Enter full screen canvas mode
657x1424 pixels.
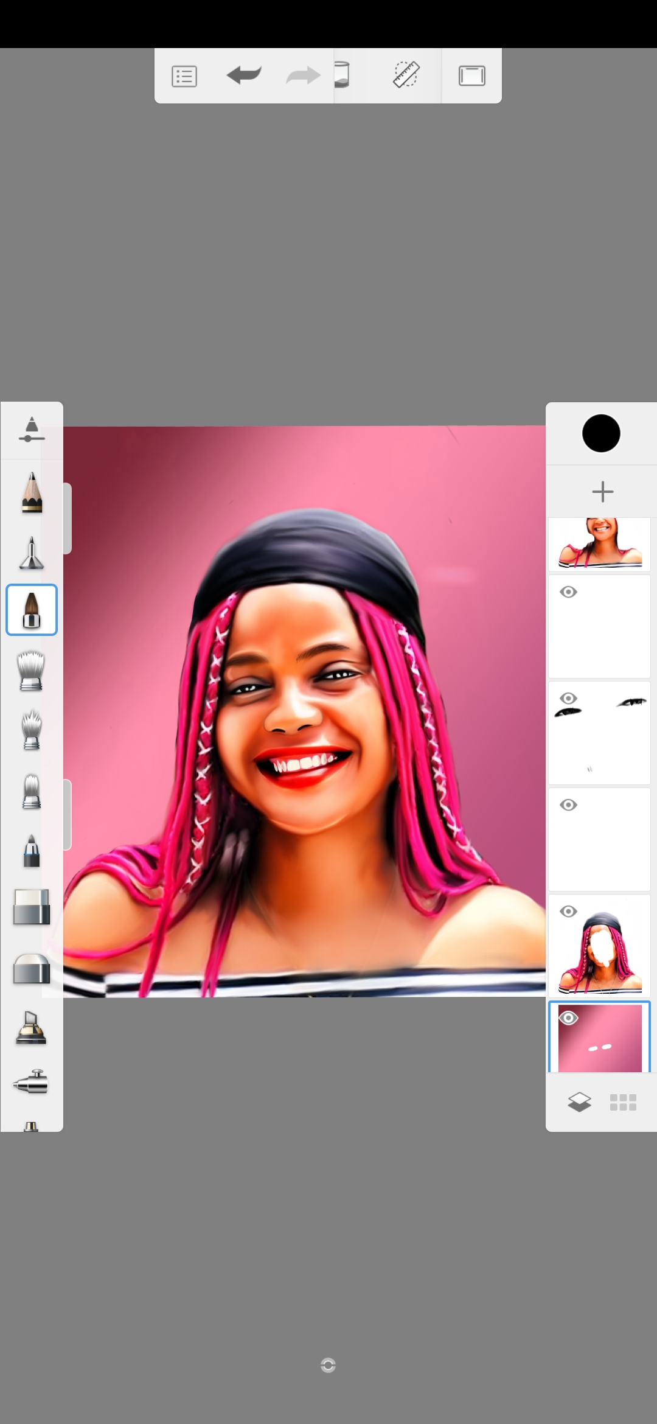click(x=471, y=76)
